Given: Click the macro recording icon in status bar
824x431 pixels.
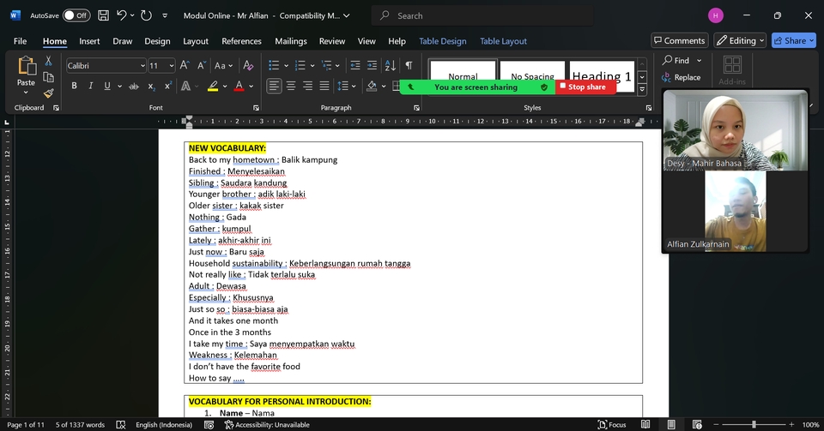Looking at the screenshot, I should (x=209, y=425).
